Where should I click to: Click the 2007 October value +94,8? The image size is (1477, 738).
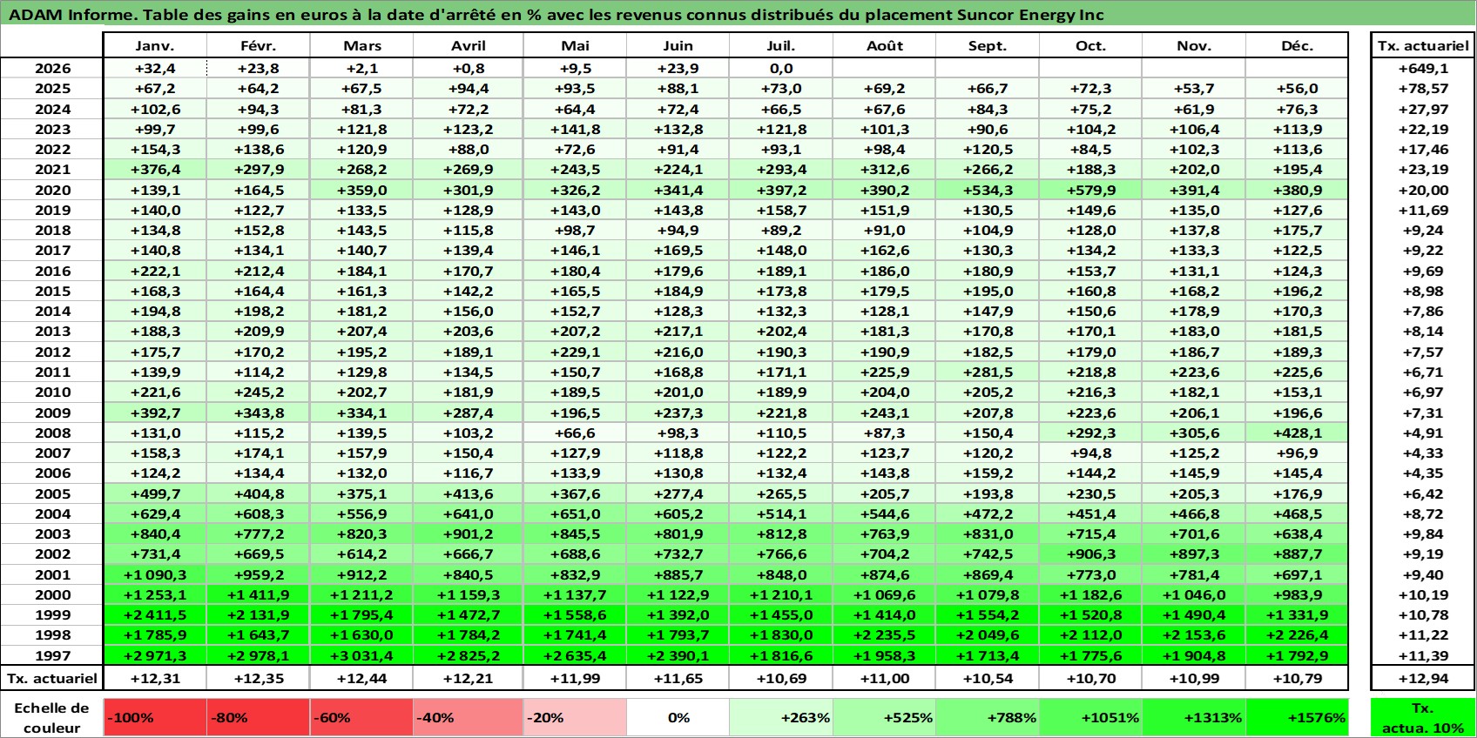[1090, 453]
